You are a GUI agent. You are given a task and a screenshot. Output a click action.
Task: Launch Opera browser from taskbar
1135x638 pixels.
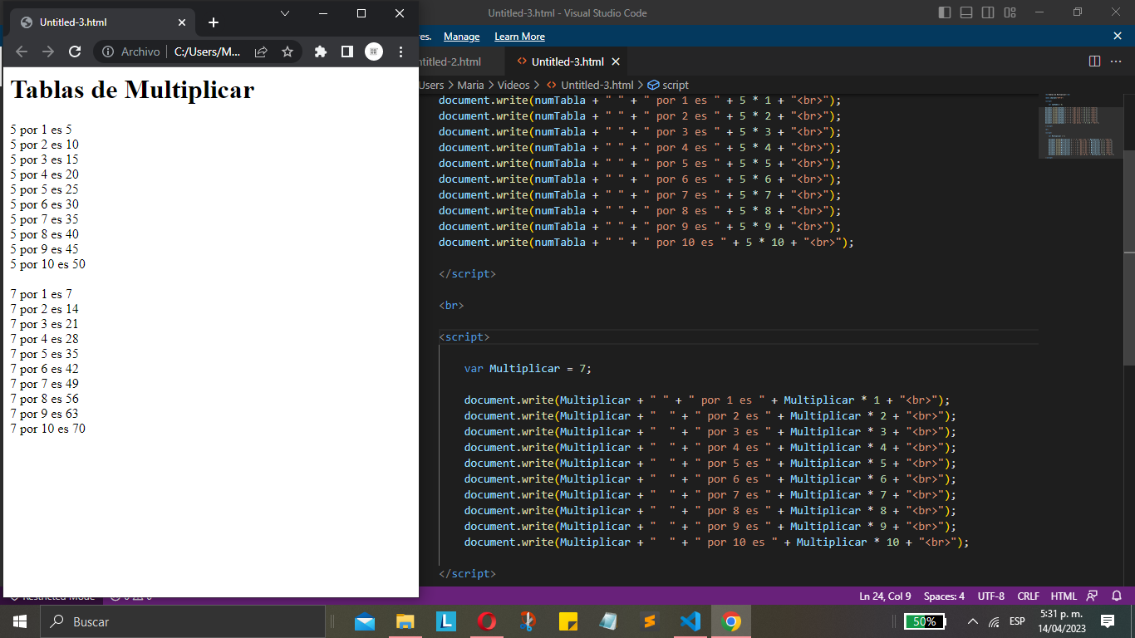(487, 621)
